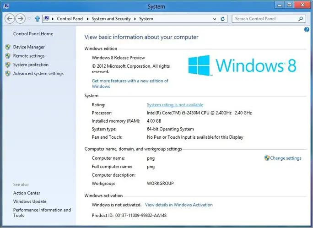Open the address bar history dropdown
Image resolution: width=313 pixels, height=228 pixels.
[215, 19]
